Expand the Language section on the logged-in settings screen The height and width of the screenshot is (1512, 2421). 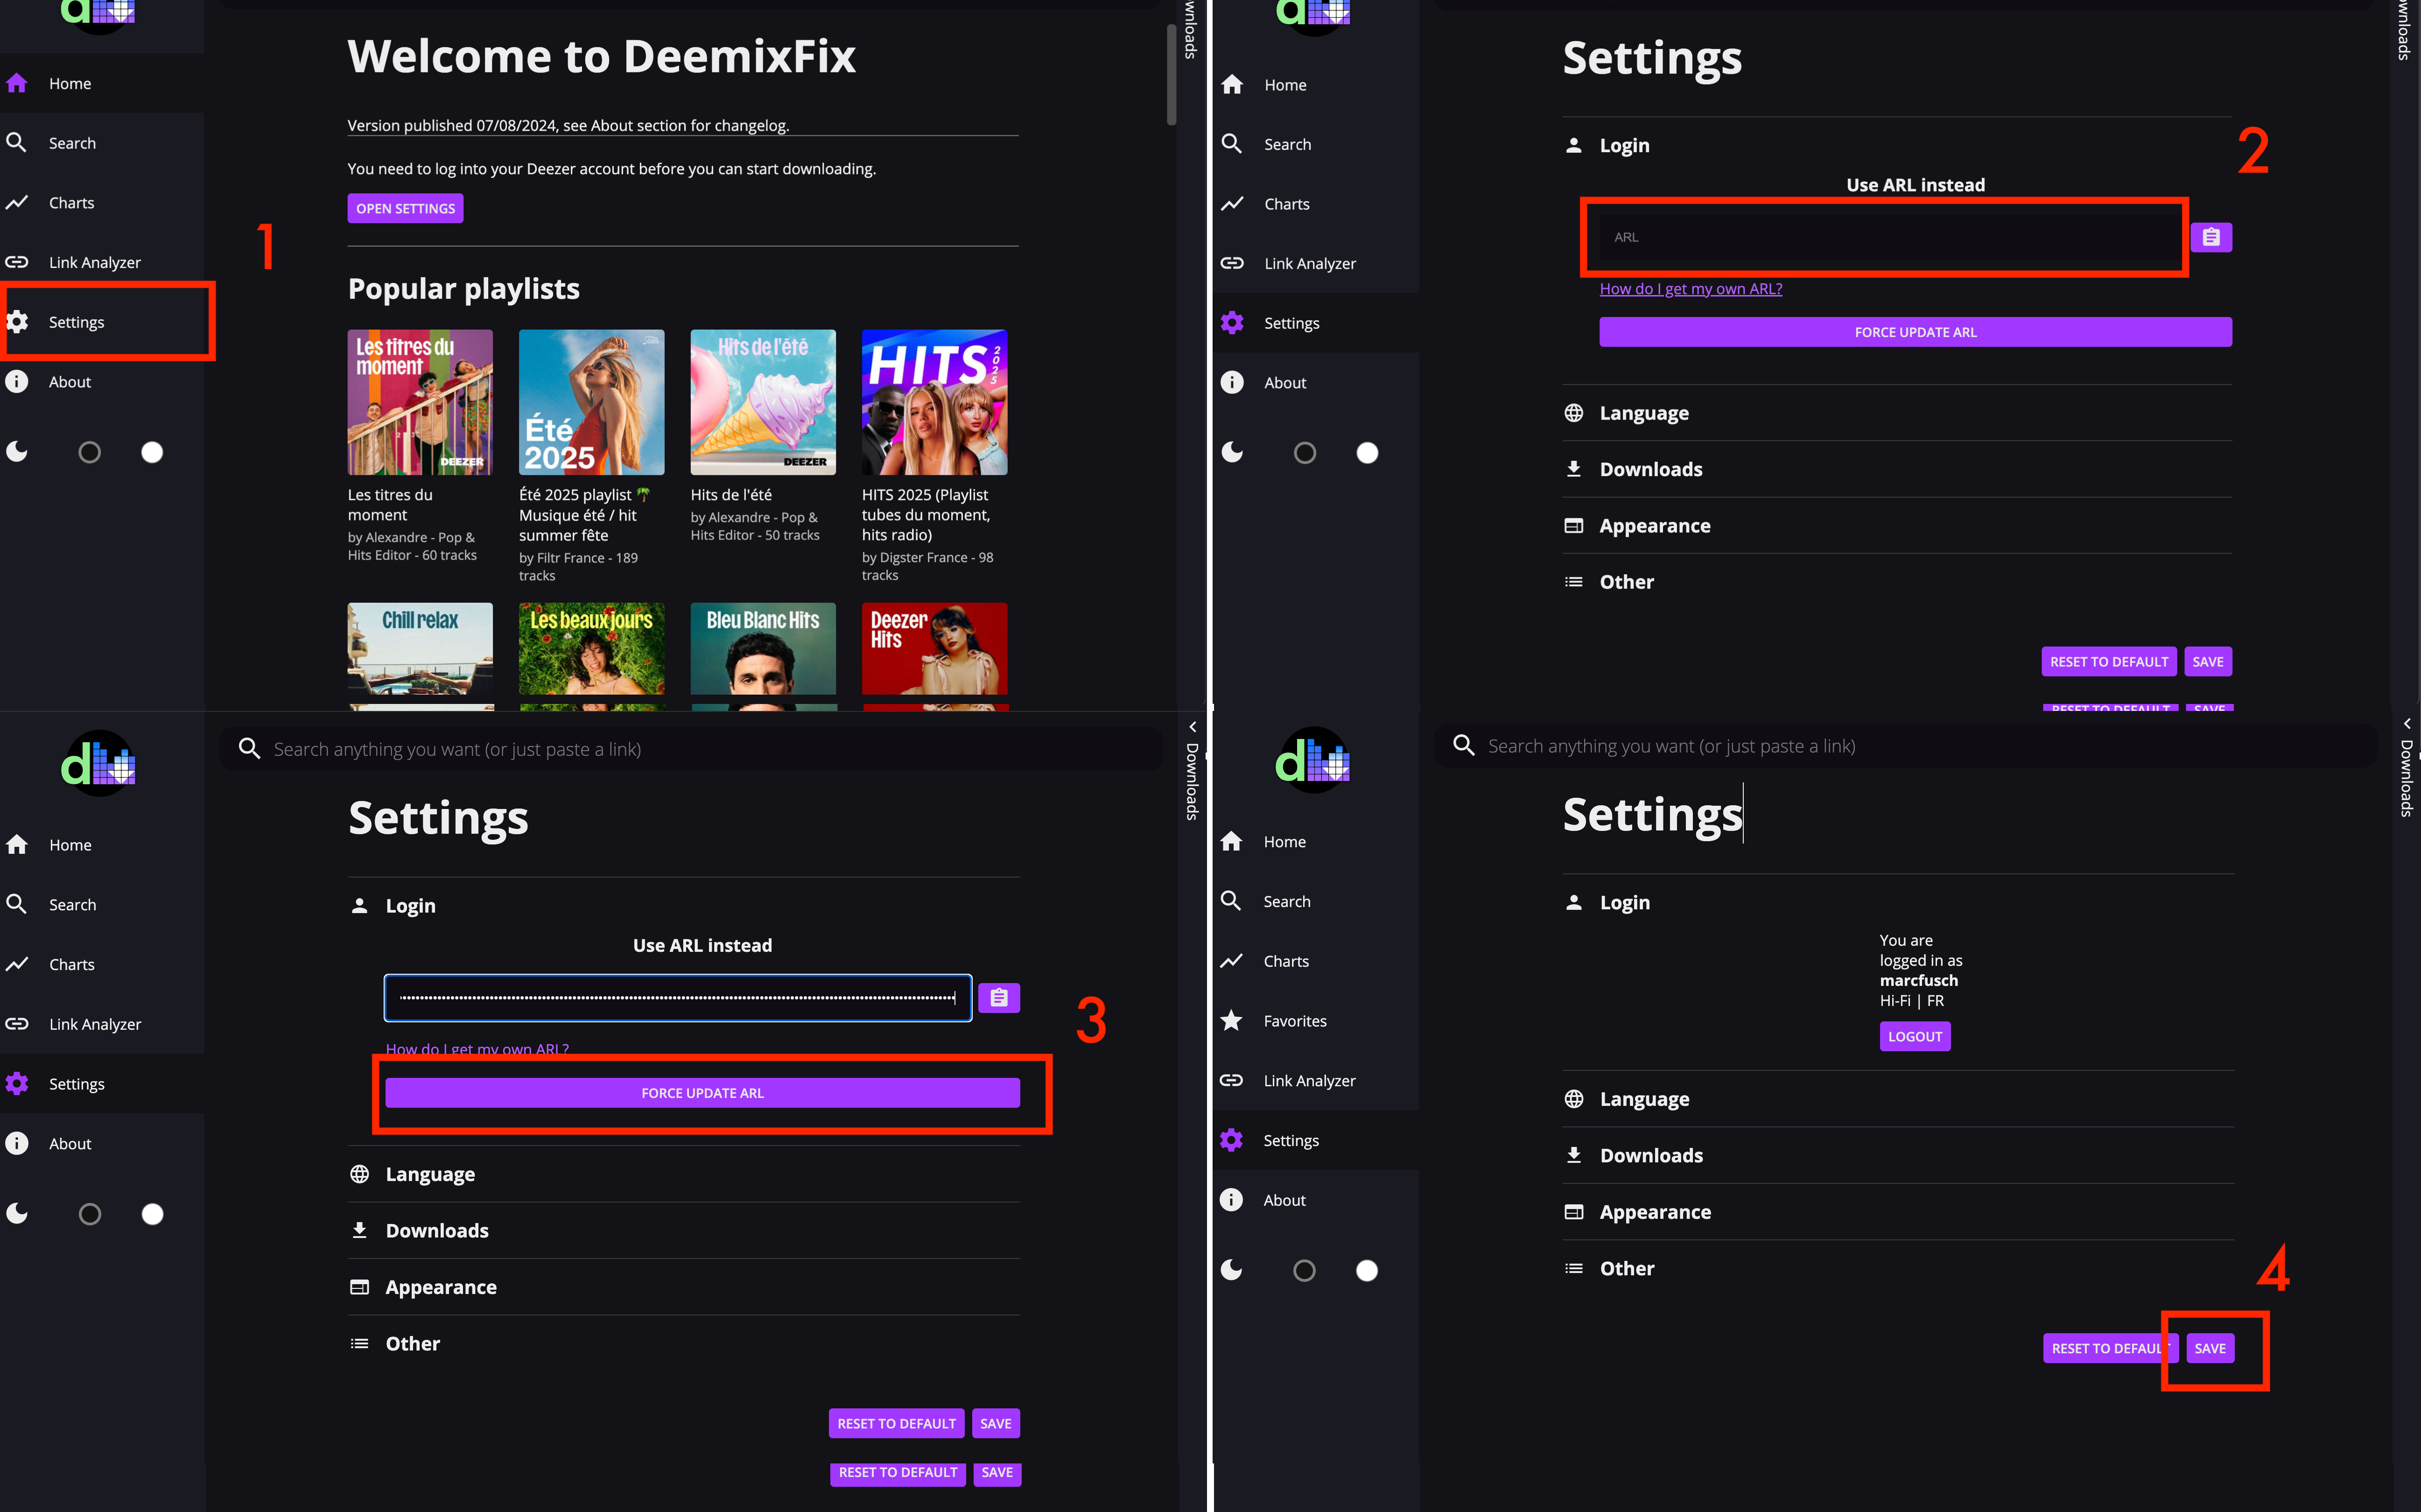[x=1898, y=1099]
